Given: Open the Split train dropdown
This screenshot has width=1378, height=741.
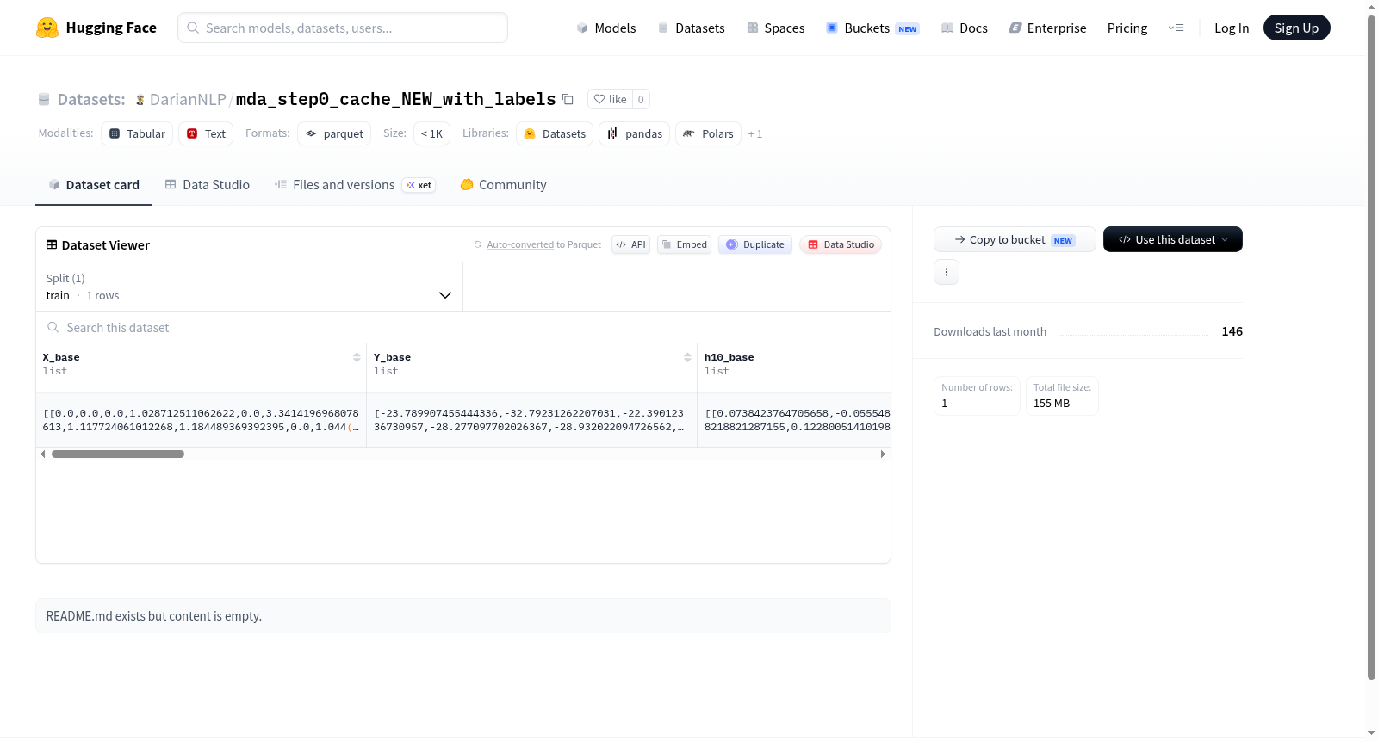Looking at the screenshot, I should click(249, 287).
